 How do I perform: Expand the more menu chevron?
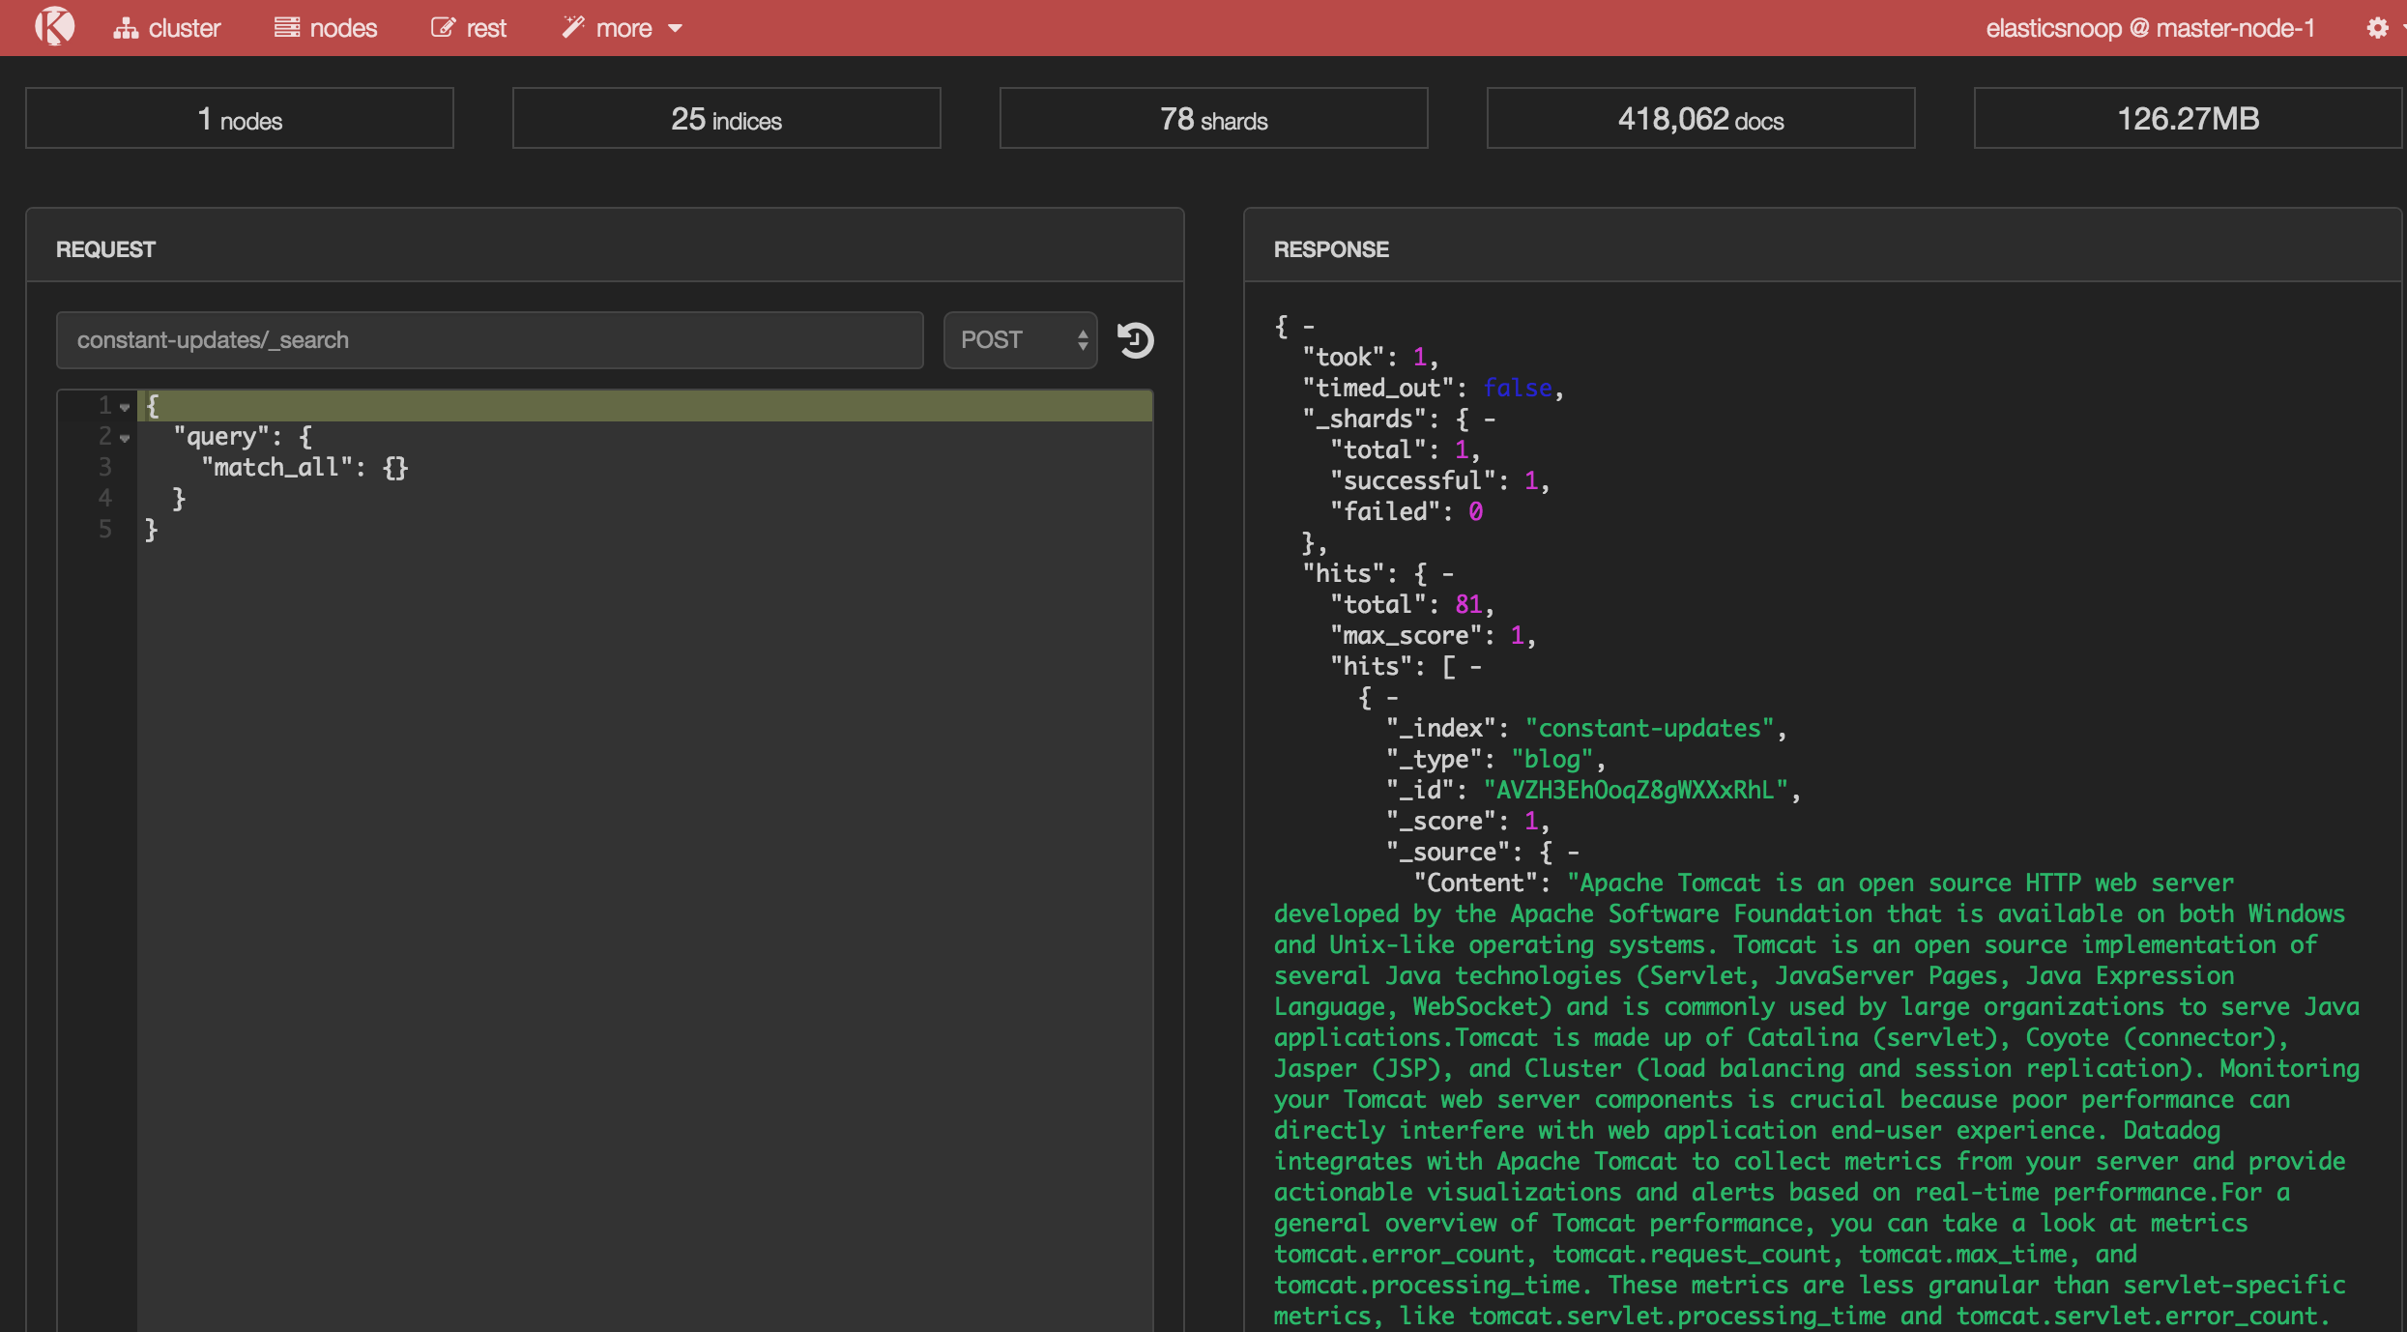[x=675, y=28]
